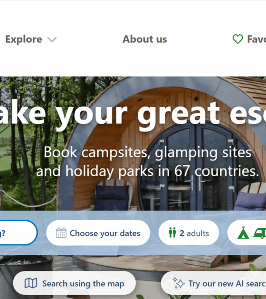Click the green heart Favourites icon
This screenshot has height=299, width=266.
[x=237, y=39]
